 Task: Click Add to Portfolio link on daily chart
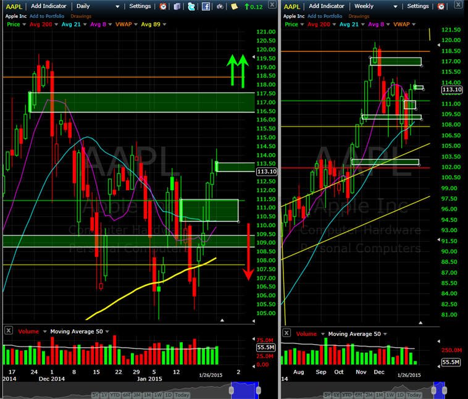click(x=47, y=16)
